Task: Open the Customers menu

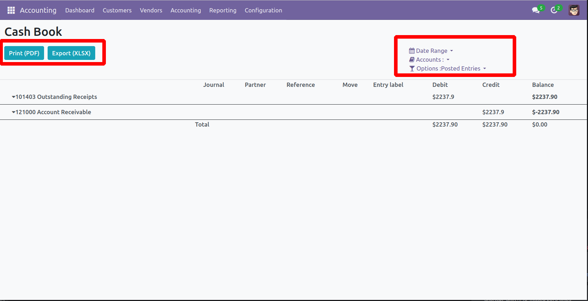Action: pyautogui.click(x=117, y=10)
